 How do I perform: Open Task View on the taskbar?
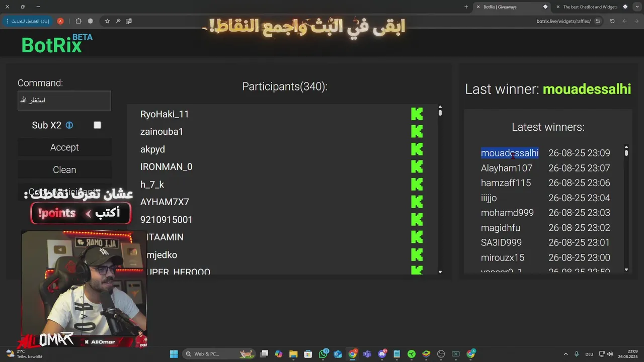coord(264,354)
